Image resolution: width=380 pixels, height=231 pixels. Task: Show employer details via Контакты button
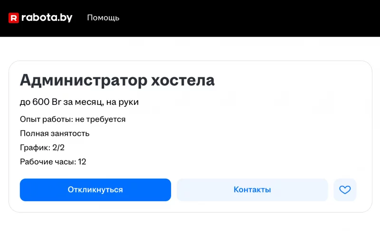pos(252,190)
